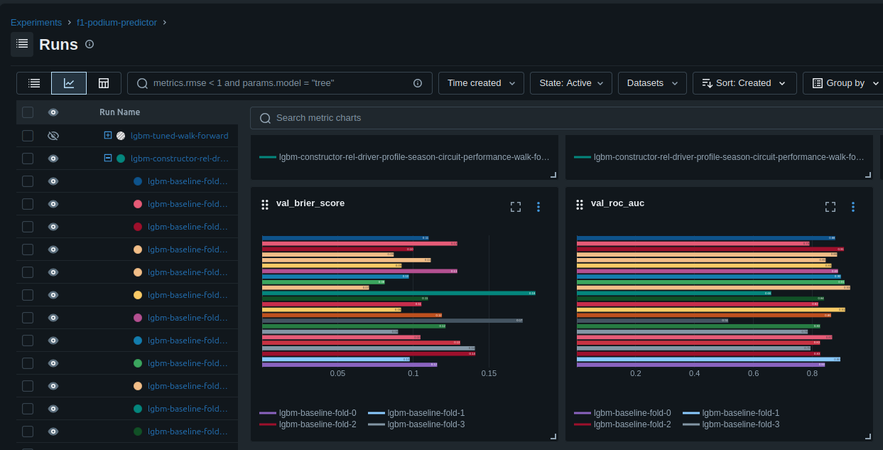Open the Sort: Created dropdown

(x=744, y=83)
